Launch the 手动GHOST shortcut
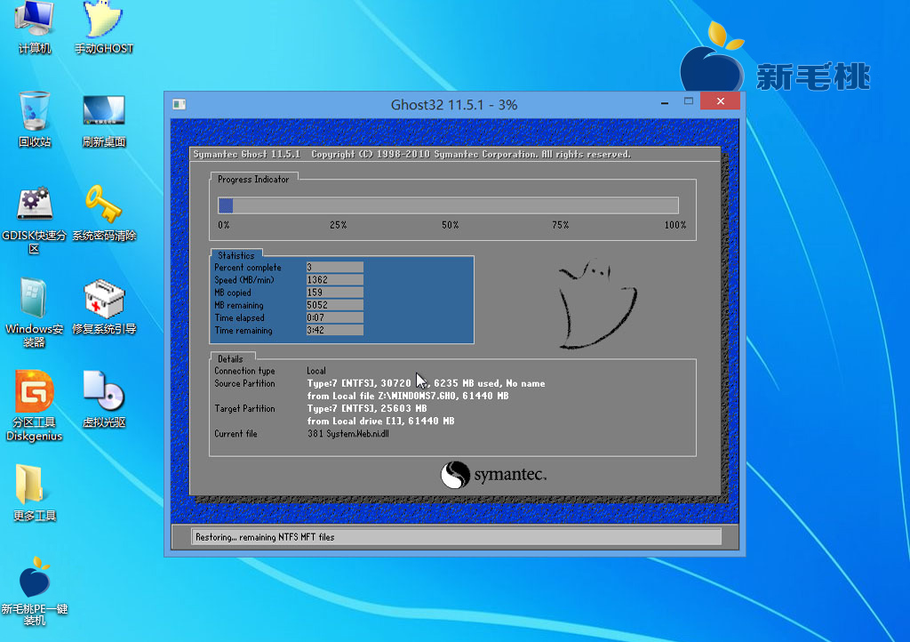 [104, 28]
